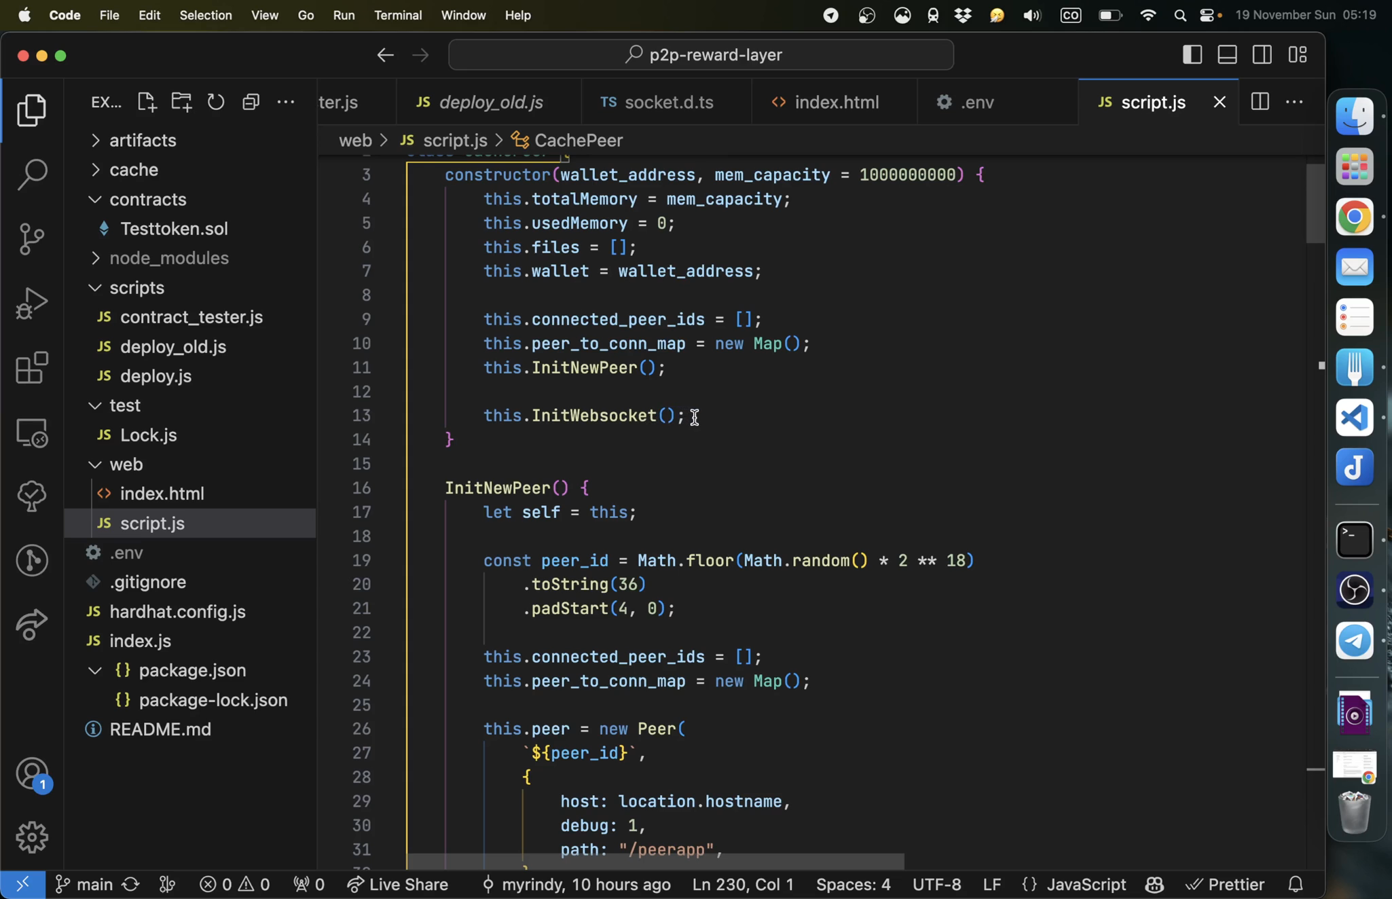Close the script.js tab
This screenshot has width=1392, height=899.
[x=1220, y=102]
